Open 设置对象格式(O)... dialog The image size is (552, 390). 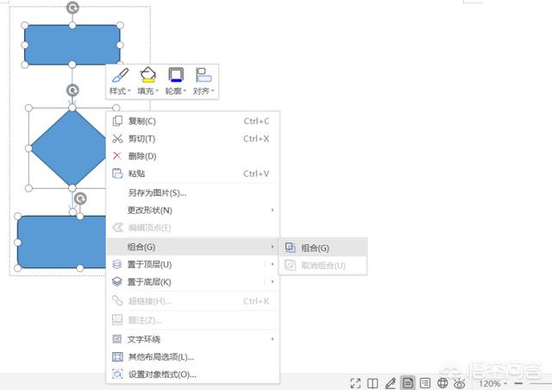pyautogui.click(x=162, y=374)
